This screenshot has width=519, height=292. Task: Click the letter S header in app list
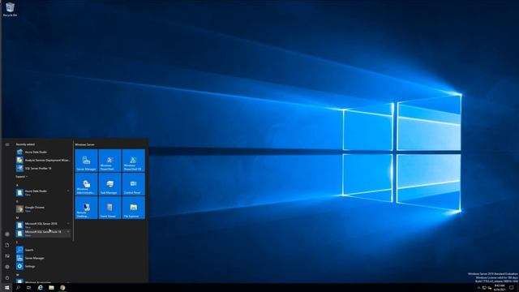(17, 243)
